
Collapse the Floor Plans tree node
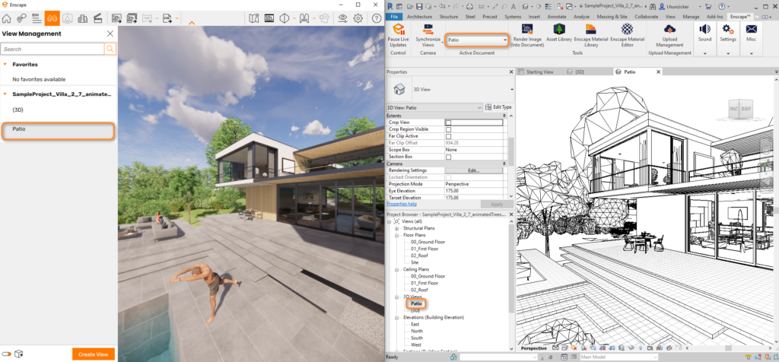click(x=396, y=235)
